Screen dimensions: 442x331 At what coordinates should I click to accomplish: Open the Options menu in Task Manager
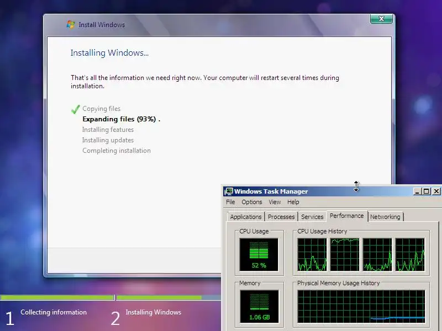coord(252,202)
